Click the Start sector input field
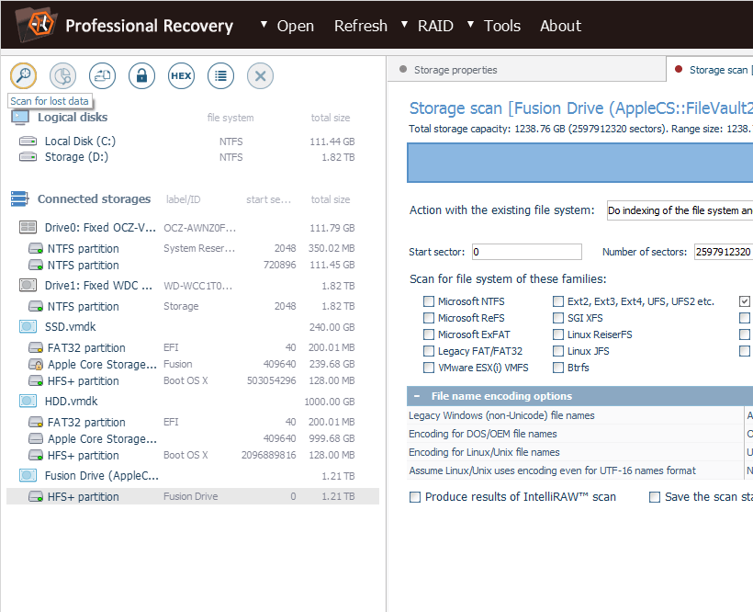Screen dimensions: 753x612 [x=527, y=252]
